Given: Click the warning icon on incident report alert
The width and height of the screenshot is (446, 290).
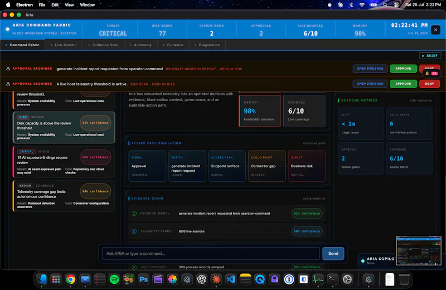Looking at the screenshot, I should point(8,69).
